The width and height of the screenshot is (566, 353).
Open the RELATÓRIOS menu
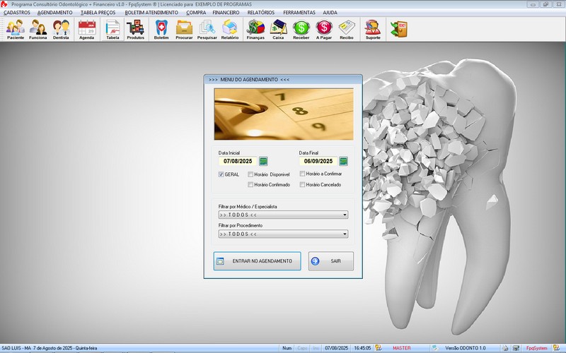point(260,13)
